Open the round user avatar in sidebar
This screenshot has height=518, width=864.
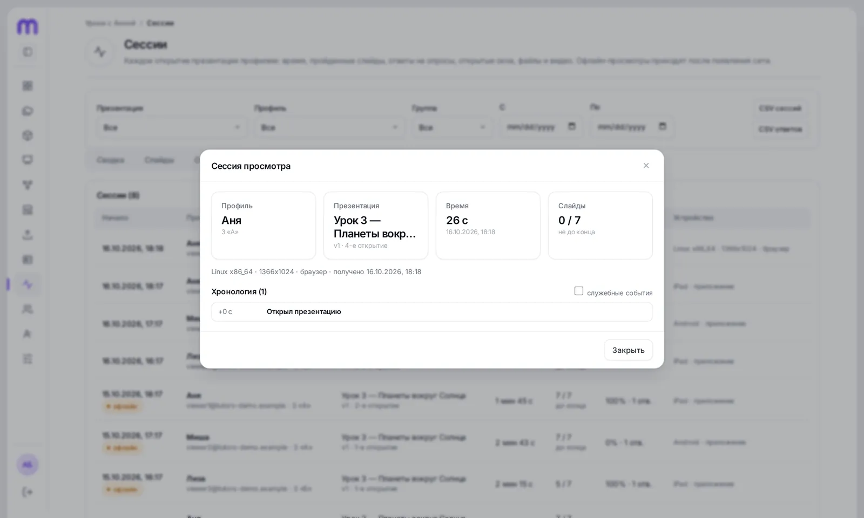coord(28,465)
